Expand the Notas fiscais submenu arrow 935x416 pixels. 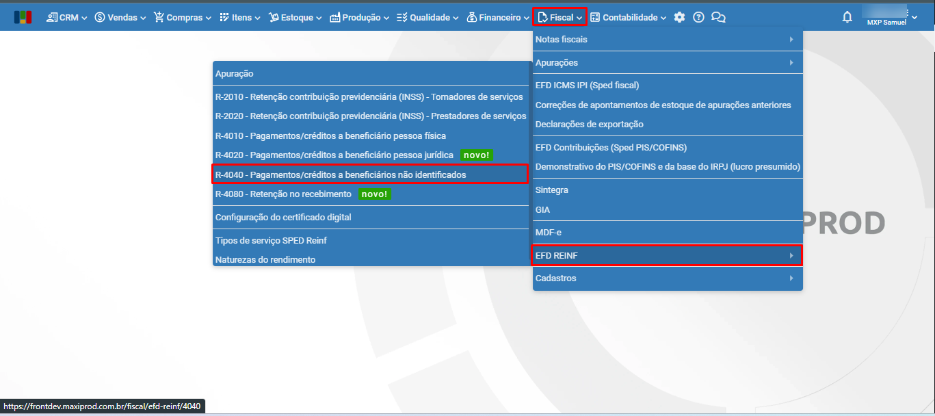[791, 40]
